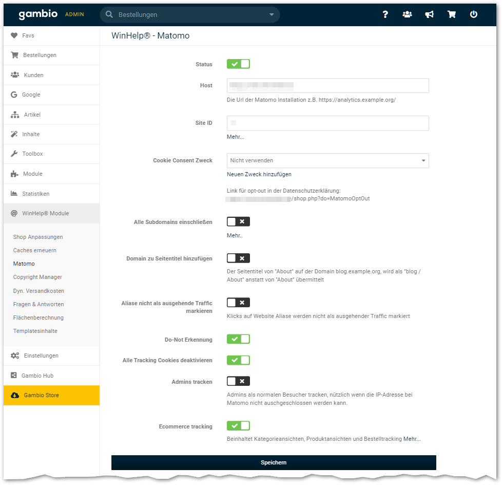Image resolution: width=502 pixels, height=485 pixels.
Task: Click the gears icon beside Einstellungen
Action: pyautogui.click(x=15, y=356)
